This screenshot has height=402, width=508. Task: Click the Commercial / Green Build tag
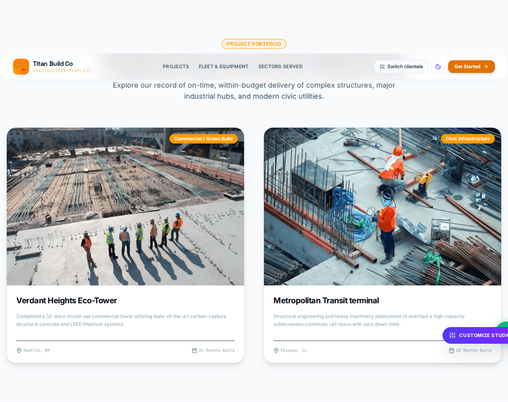click(x=204, y=139)
